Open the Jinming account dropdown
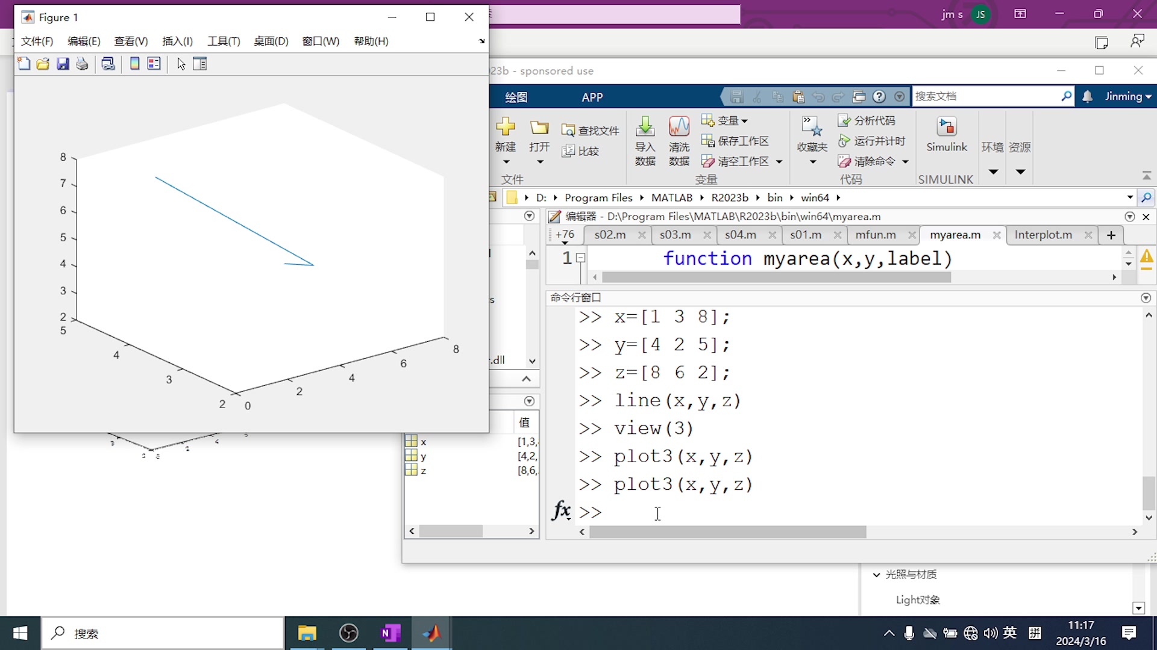The width and height of the screenshot is (1157, 650). (x=1128, y=96)
